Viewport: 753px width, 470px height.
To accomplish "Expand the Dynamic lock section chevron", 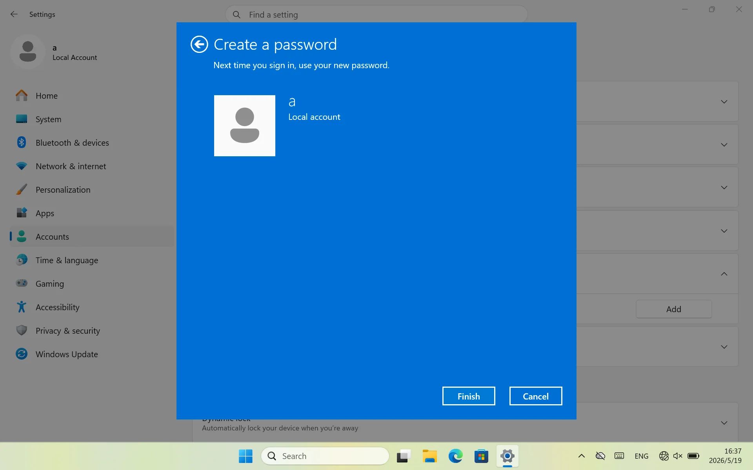I will [x=724, y=423].
